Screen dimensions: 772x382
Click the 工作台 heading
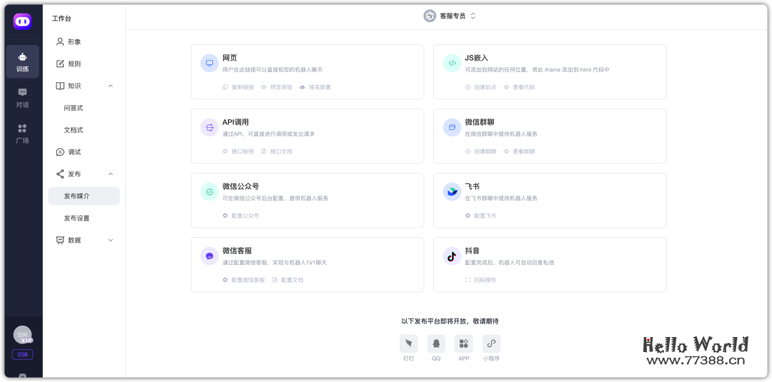click(x=61, y=19)
